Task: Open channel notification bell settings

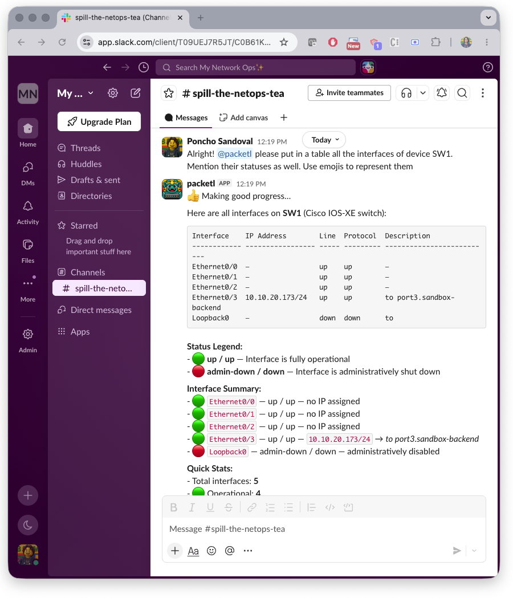Action: (442, 93)
